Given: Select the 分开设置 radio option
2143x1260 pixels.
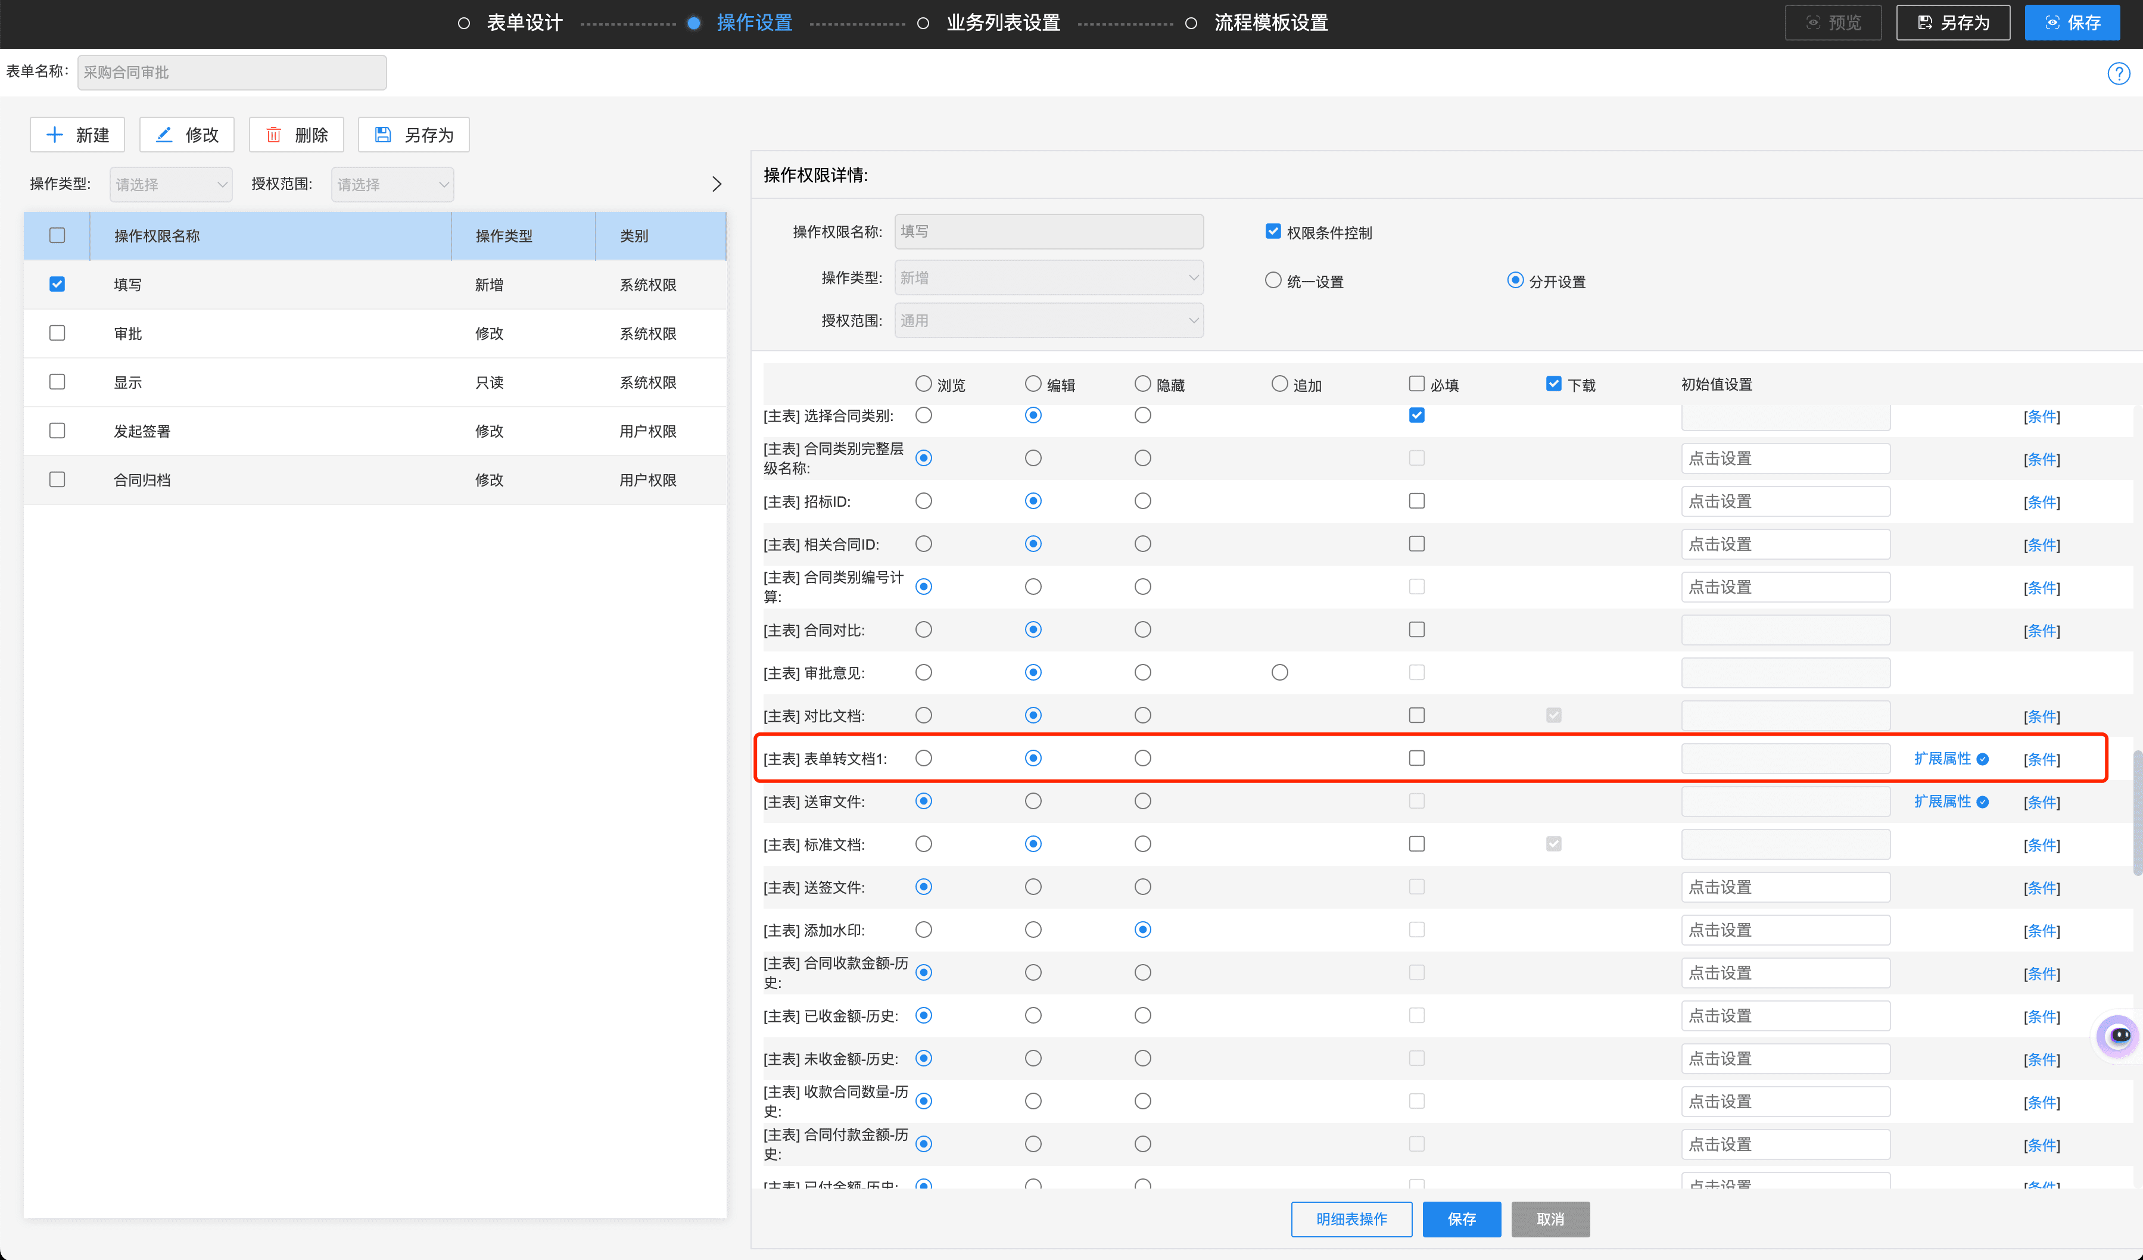Looking at the screenshot, I should coord(1515,280).
